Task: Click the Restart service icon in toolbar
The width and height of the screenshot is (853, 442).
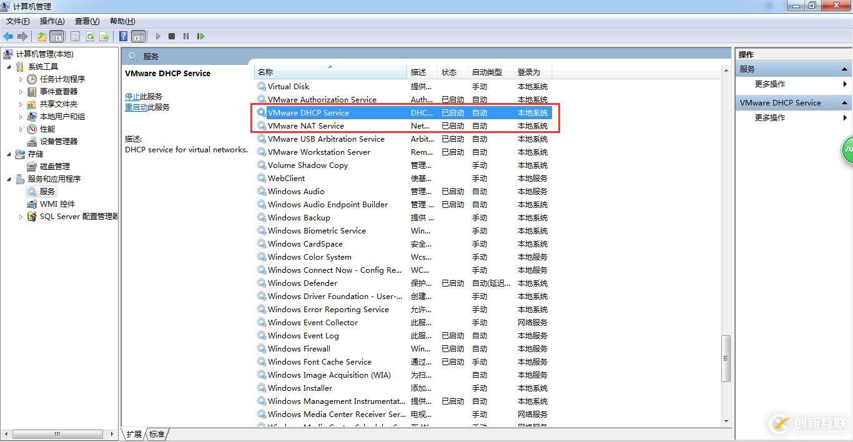Action: click(200, 36)
